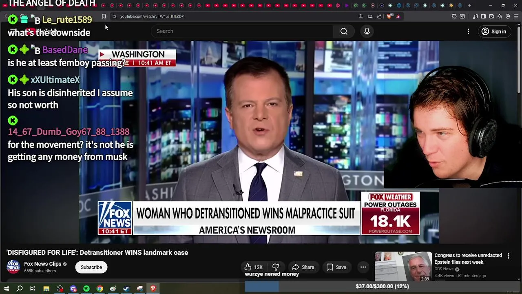
Task: Open the Brave VPN shield icon
Action: (x=508, y=16)
